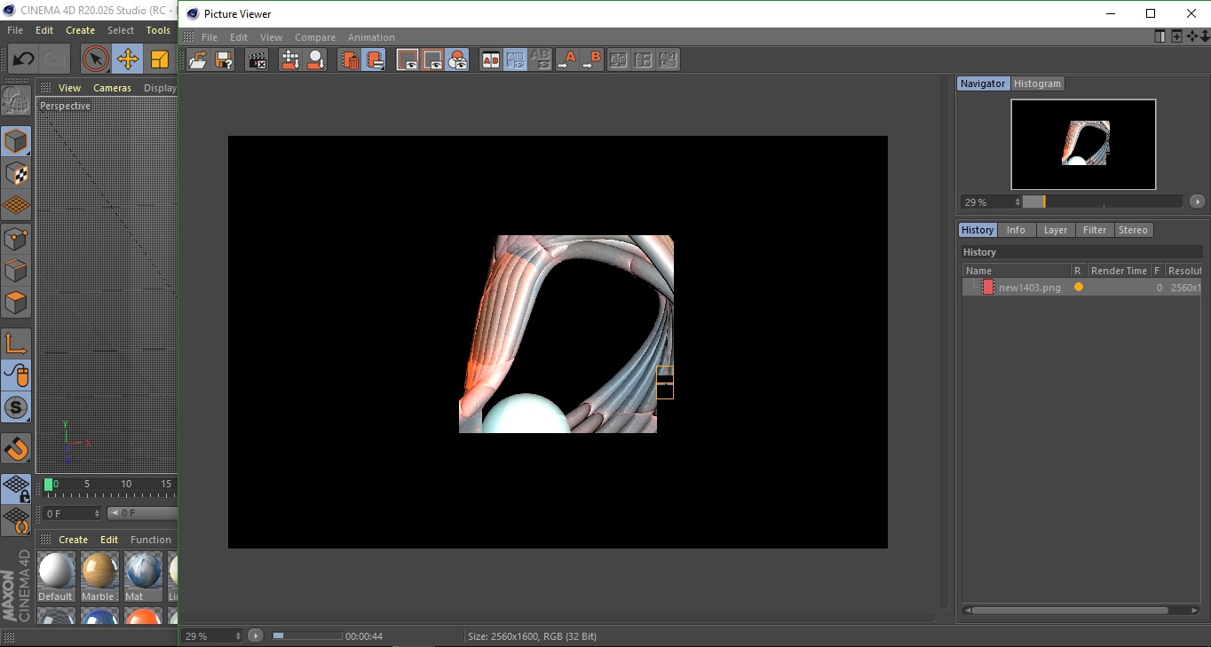Toggle the render status dot for new1403.png
Screen dimensions: 1211x647
(1078, 288)
